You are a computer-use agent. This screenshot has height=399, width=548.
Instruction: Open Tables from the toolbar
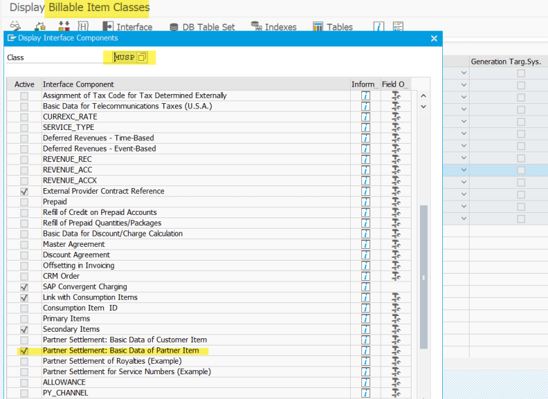point(332,27)
